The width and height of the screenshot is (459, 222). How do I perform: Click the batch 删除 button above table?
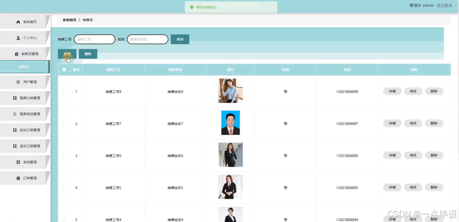click(x=88, y=54)
